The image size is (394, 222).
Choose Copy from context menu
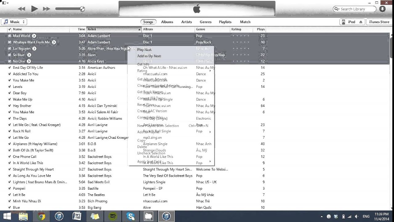tap(141, 140)
